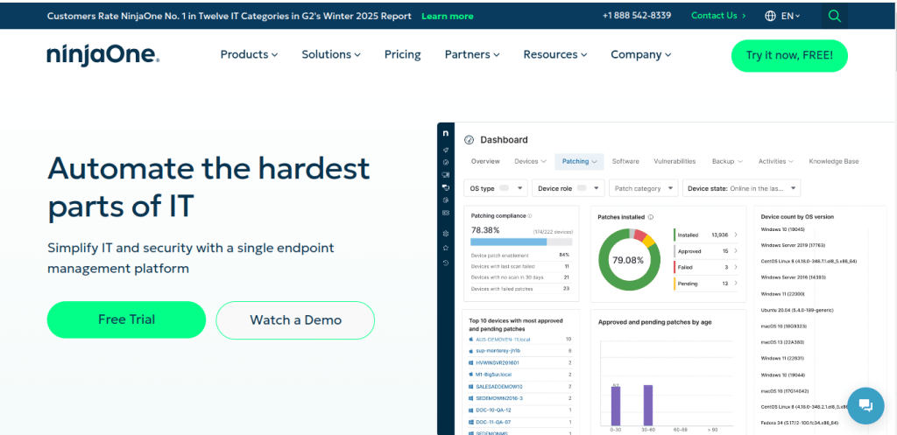
Task: Open the Pricing menu item
Action: point(402,54)
